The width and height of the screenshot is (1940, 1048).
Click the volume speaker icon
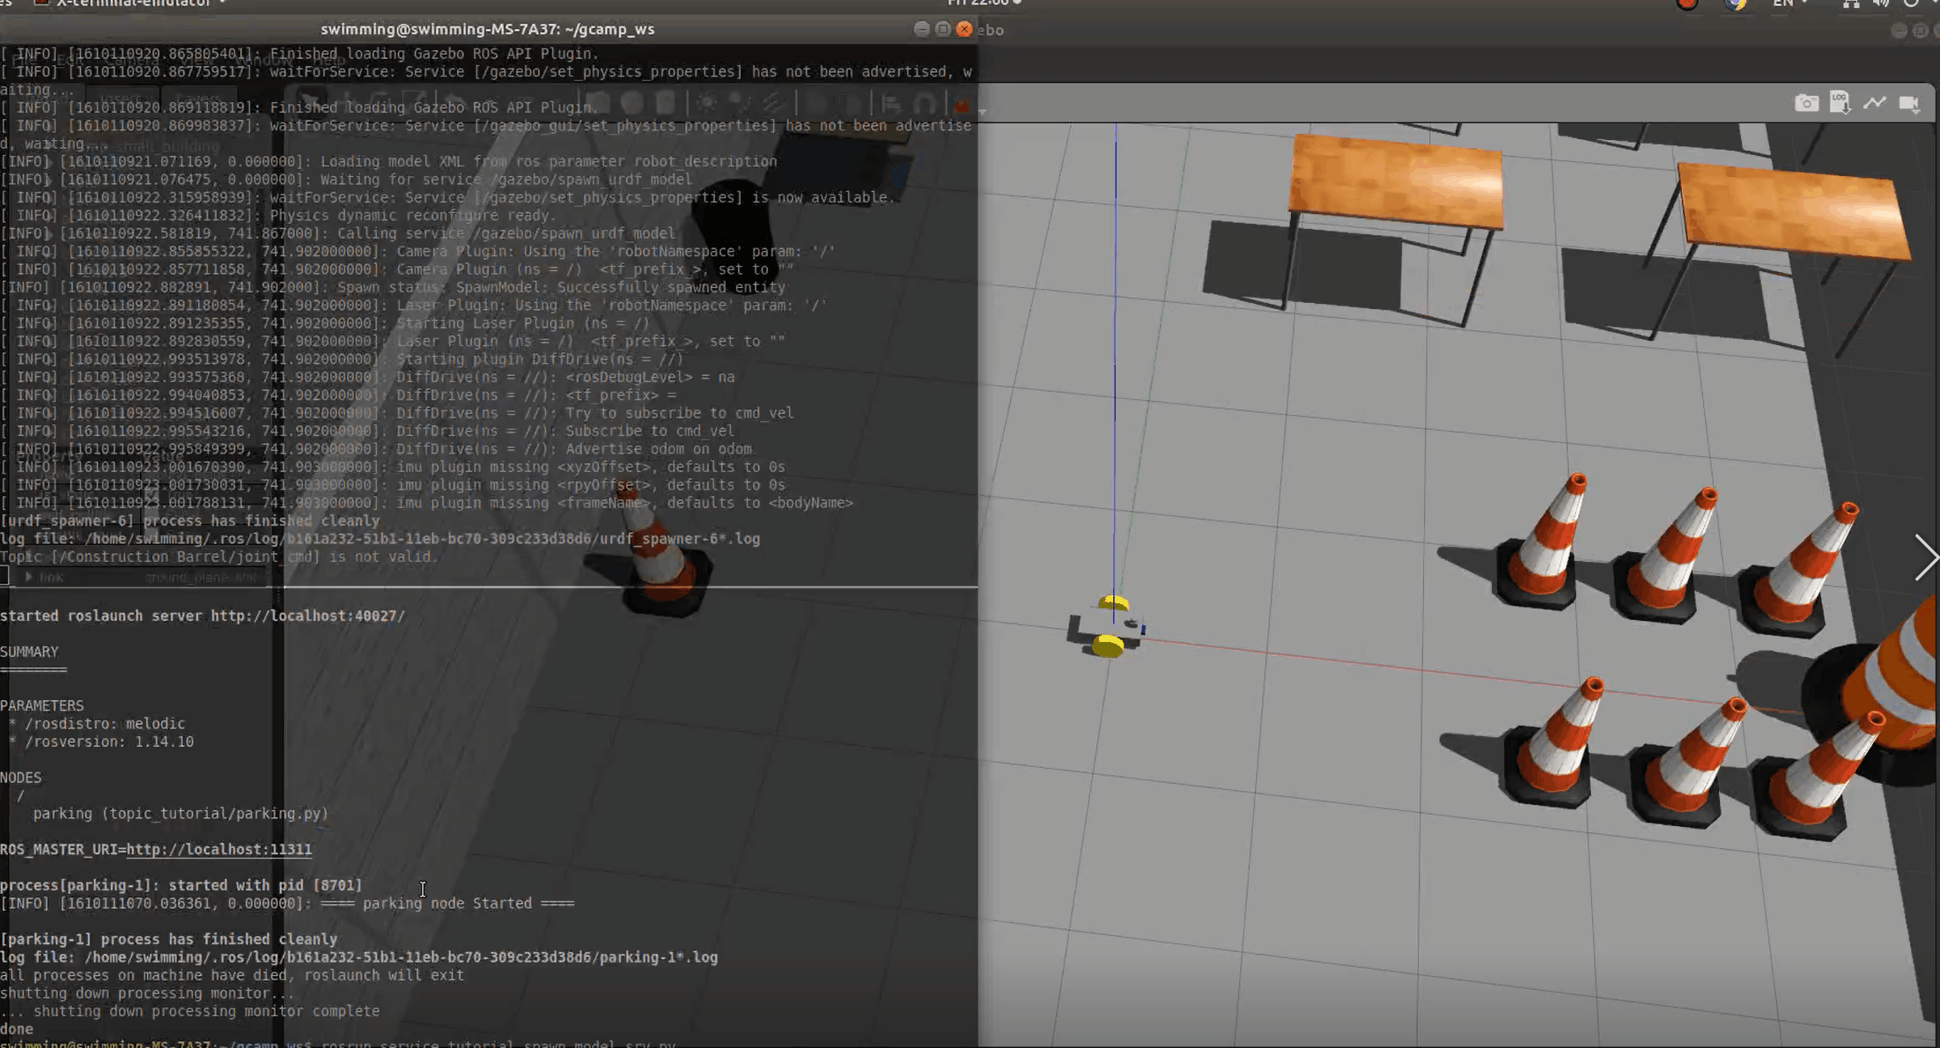(1880, 4)
